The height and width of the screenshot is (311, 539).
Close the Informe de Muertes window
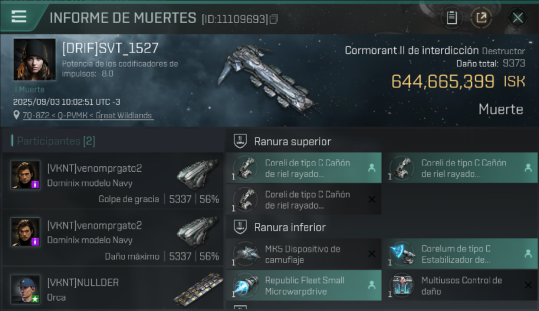coord(517,18)
